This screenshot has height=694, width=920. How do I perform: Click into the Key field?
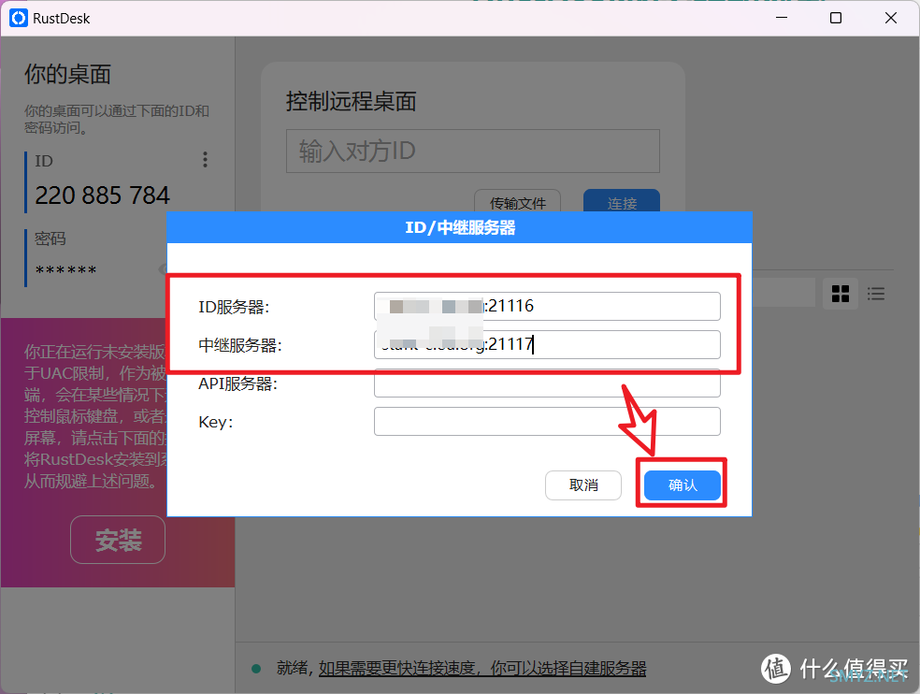(x=547, y=422)
